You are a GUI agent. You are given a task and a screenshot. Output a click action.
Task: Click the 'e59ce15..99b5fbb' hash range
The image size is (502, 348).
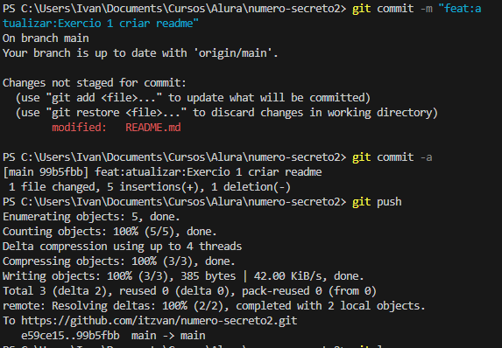tap(70, 335)
